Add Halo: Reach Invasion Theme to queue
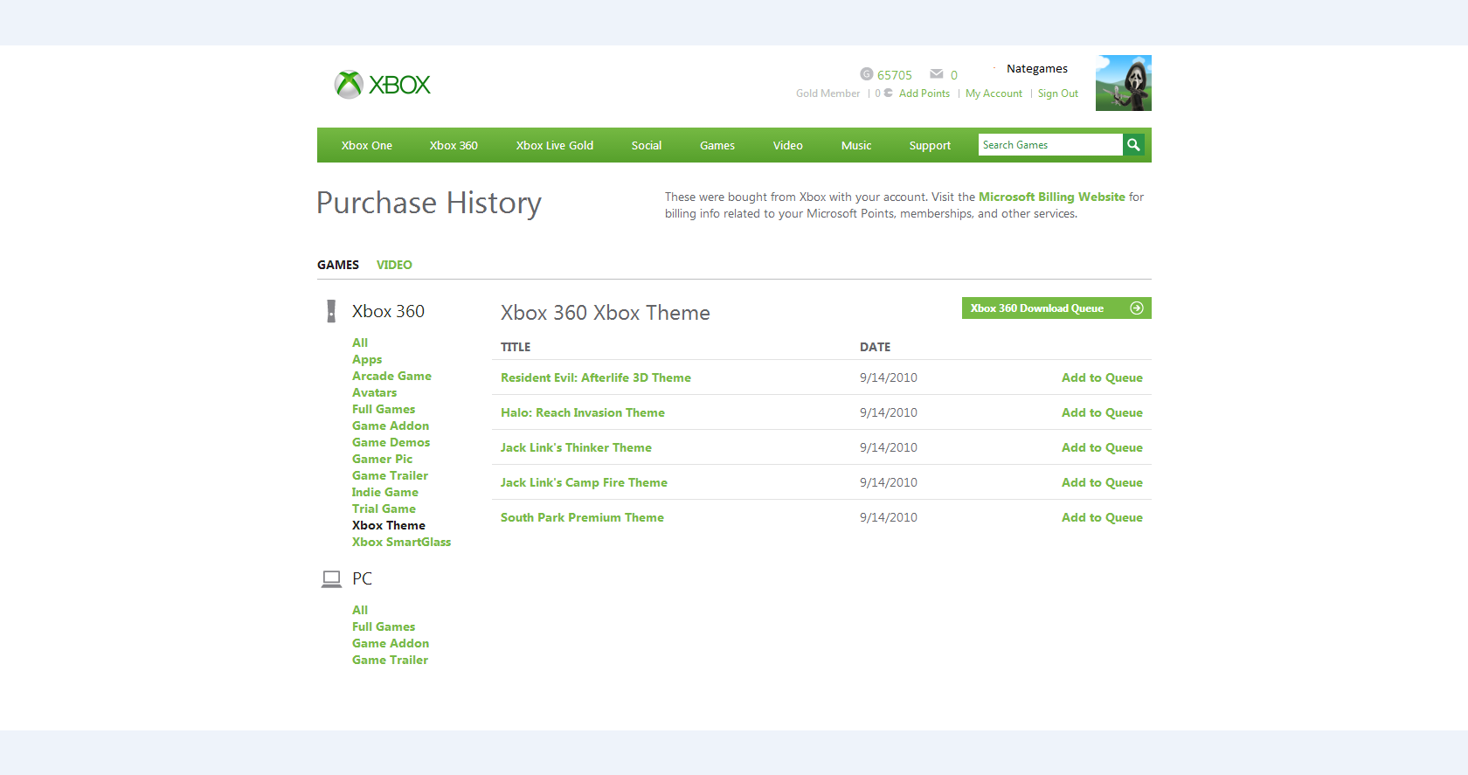 click(1102, 412)
